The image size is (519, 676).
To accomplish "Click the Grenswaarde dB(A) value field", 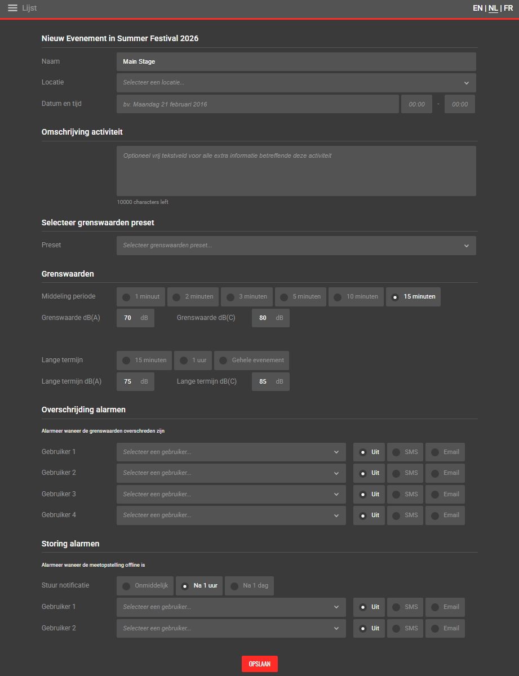I will point(128,318).
